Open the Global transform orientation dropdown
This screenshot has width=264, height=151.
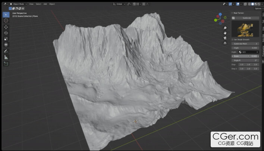point(119,4)
